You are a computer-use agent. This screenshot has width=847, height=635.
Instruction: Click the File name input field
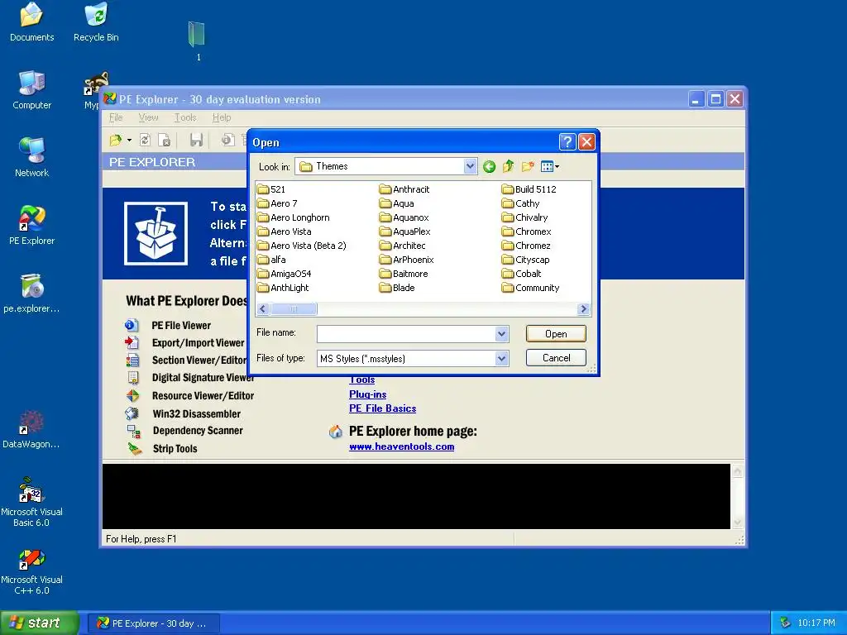pyautogui.click(x=406, y=334)
